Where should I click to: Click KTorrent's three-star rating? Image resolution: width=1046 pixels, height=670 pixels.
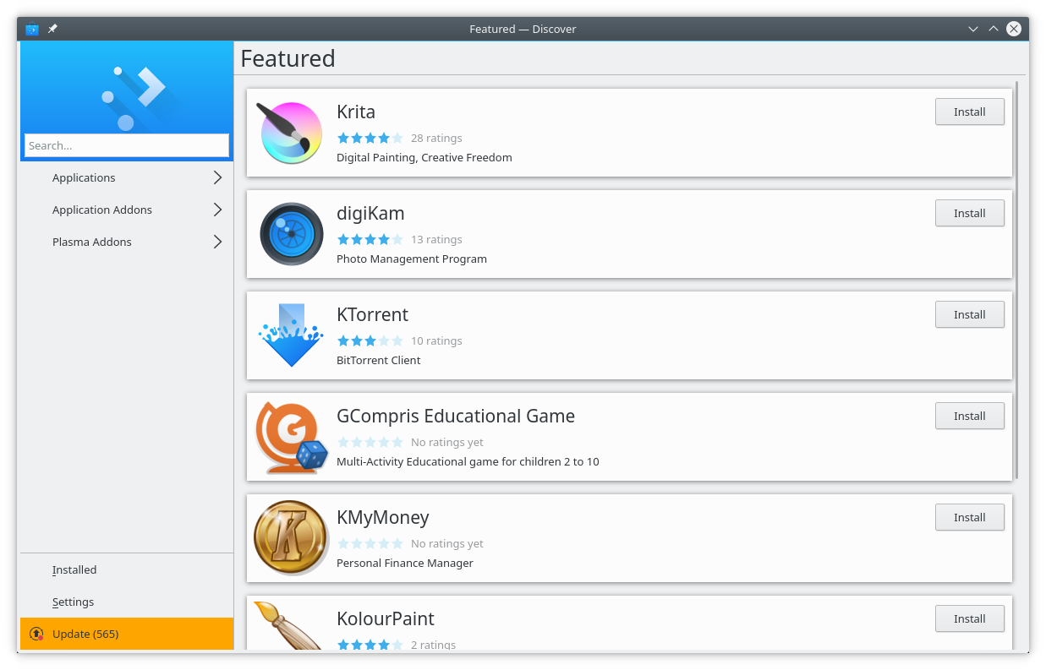370,340
